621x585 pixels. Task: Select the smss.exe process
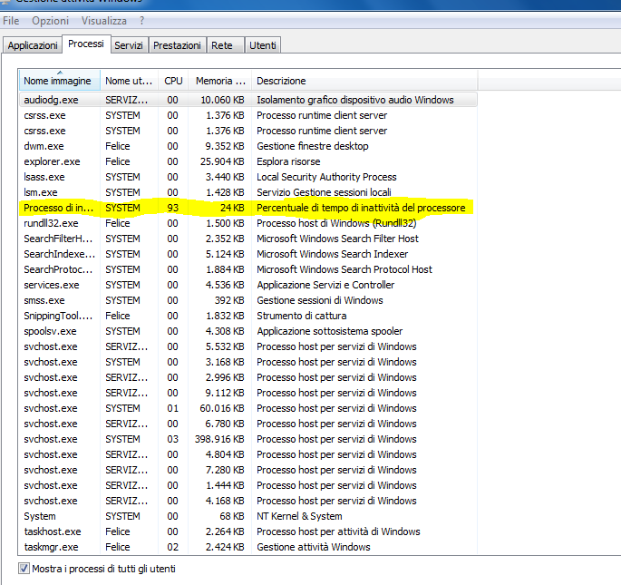click(x=247, y=300)
